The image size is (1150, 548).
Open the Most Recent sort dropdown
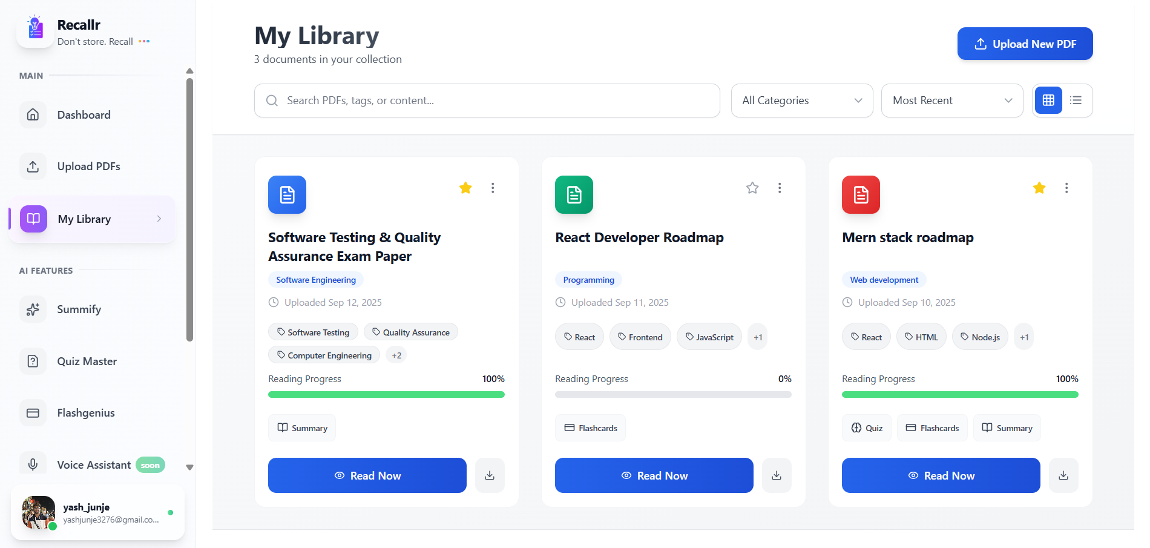[x=952, y=101]
